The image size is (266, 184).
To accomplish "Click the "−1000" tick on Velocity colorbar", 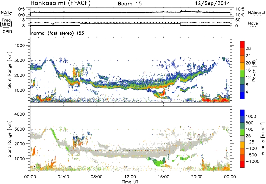I will click(x=253, y=161).
